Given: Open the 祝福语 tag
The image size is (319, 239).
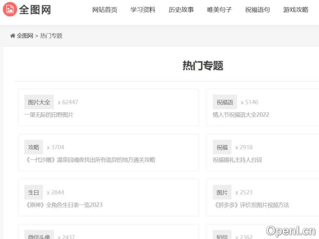Looking at the screenshot, I should tap(225, 102).
